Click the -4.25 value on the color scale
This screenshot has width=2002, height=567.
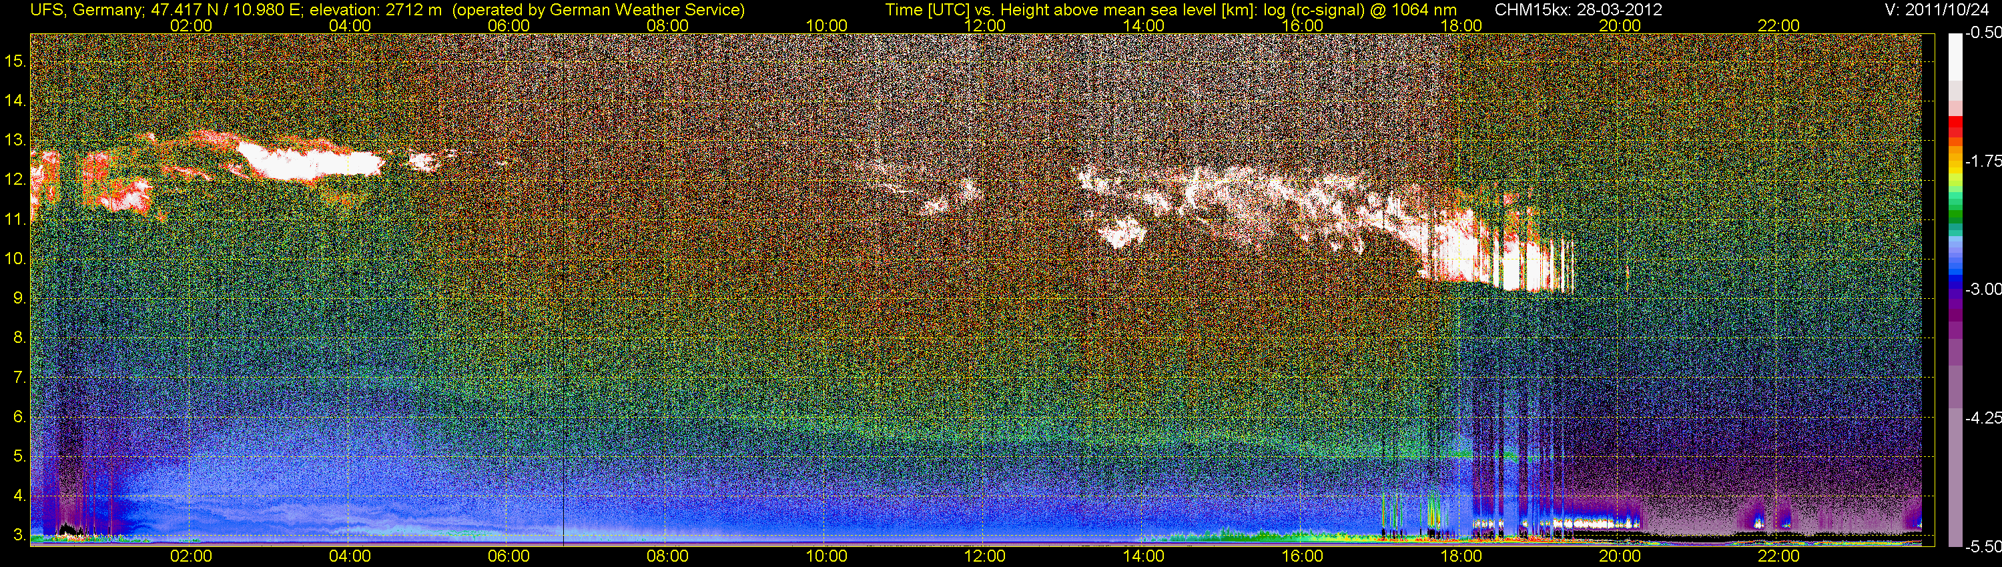click(x=1983, y=418)
